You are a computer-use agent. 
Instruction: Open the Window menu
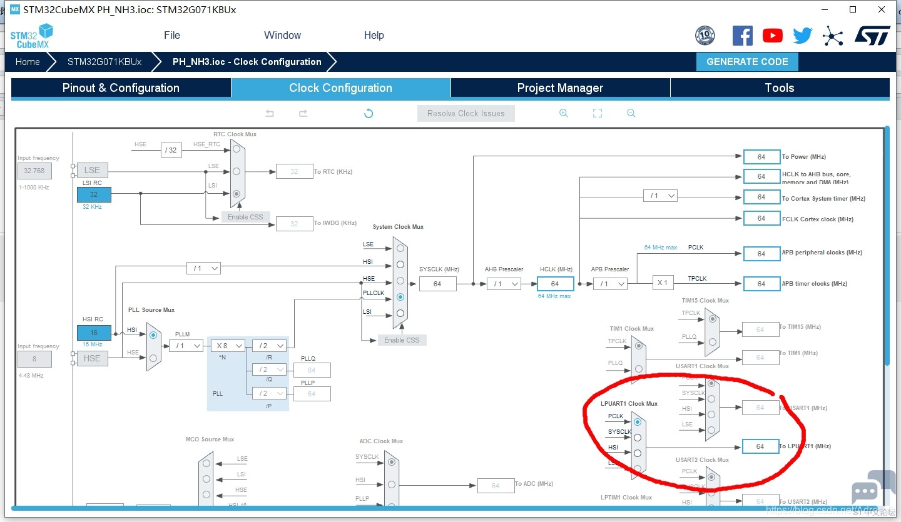(282, 35)
